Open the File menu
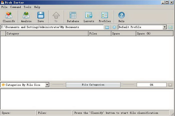 click(x=4, y=7)
